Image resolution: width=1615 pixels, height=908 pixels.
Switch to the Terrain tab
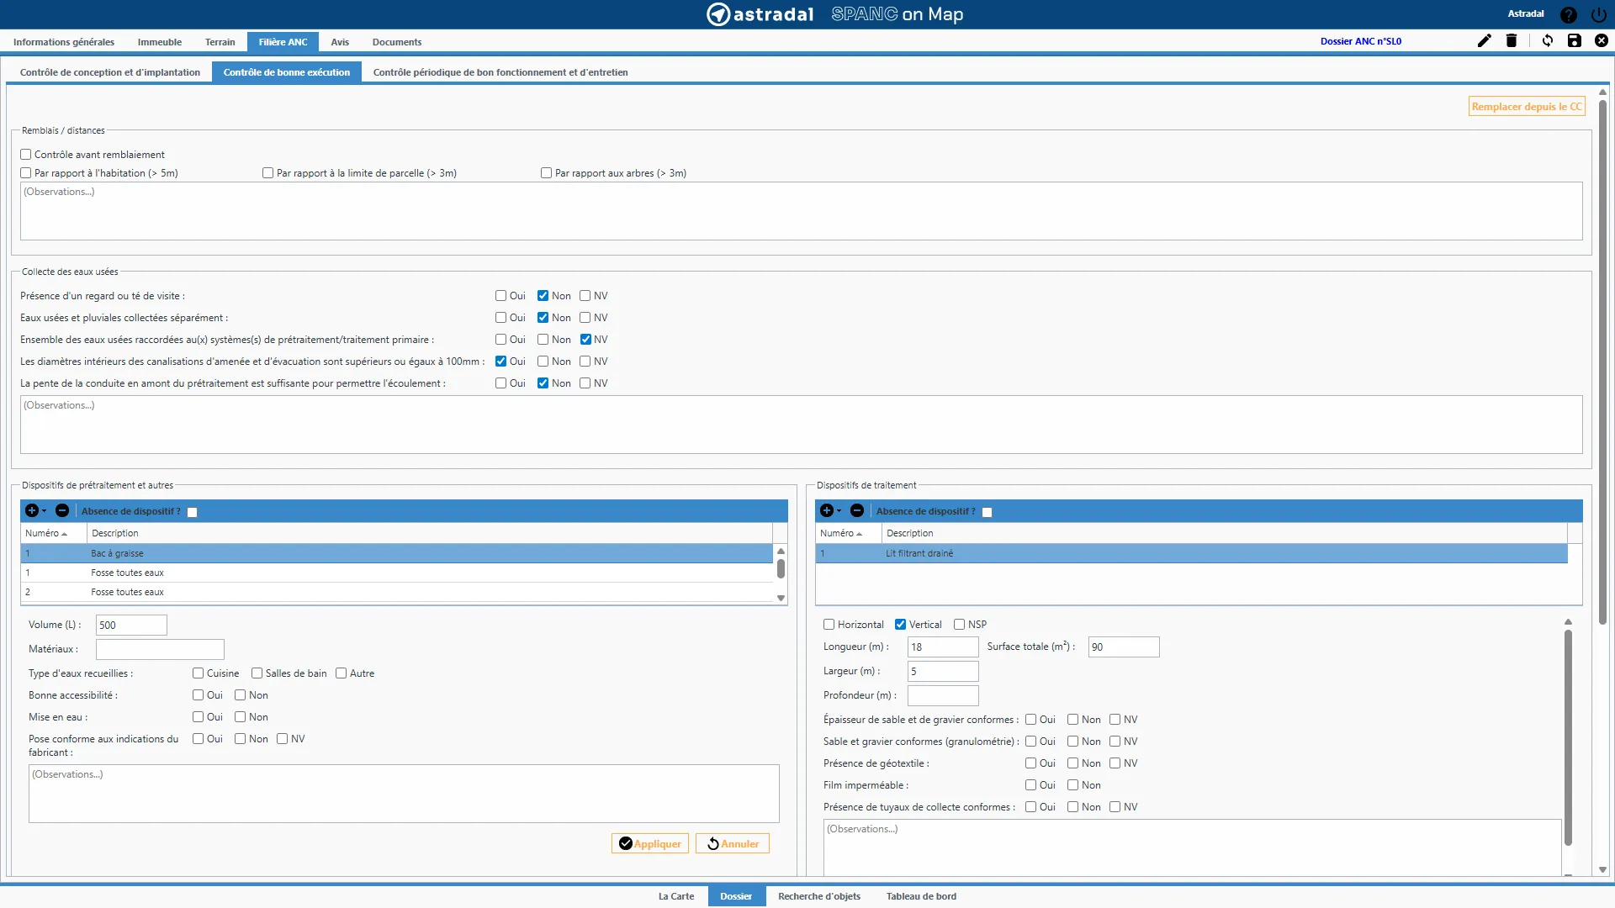tap(220, 42)
